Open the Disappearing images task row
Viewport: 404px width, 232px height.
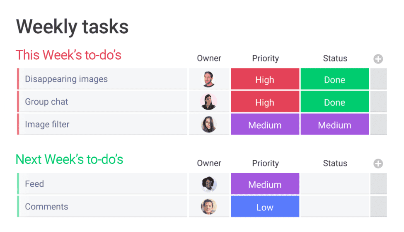(x=102, y=79)
